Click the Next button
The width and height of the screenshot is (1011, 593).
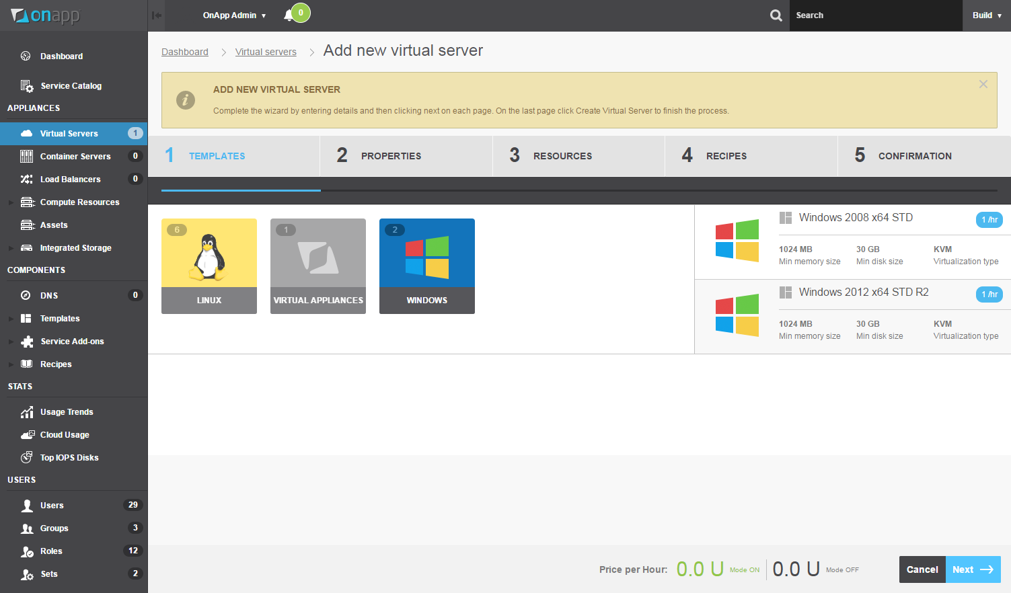click(x=973, y=569)
